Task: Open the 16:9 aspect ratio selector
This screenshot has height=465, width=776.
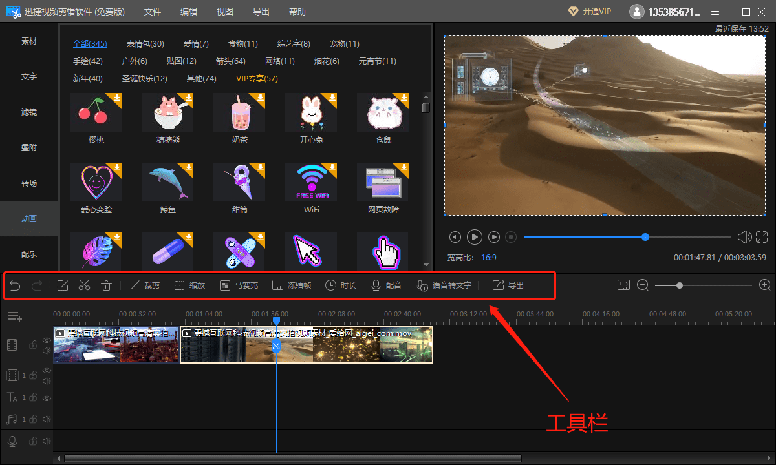Action: (489, 257)
